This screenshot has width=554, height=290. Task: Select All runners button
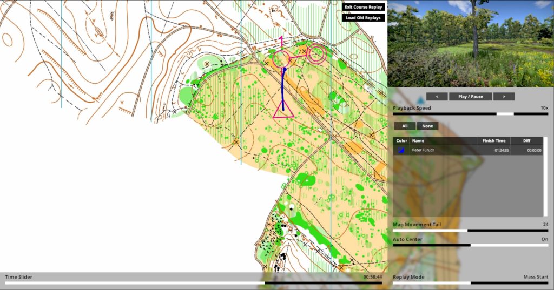coord(405,126)
